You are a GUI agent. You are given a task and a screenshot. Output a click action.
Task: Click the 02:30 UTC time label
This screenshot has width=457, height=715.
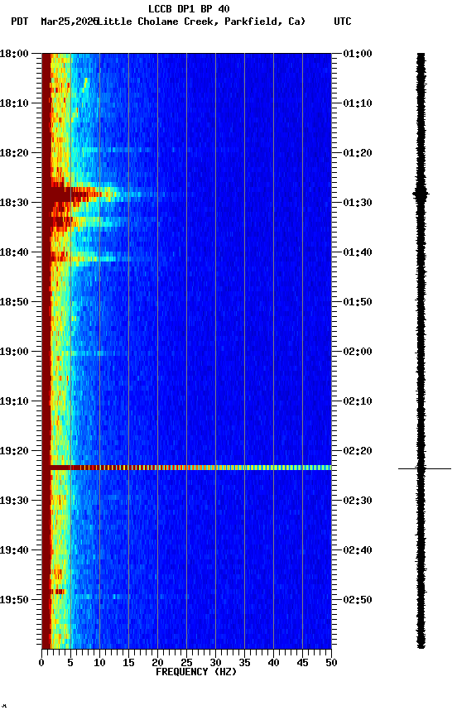(358, 501)
